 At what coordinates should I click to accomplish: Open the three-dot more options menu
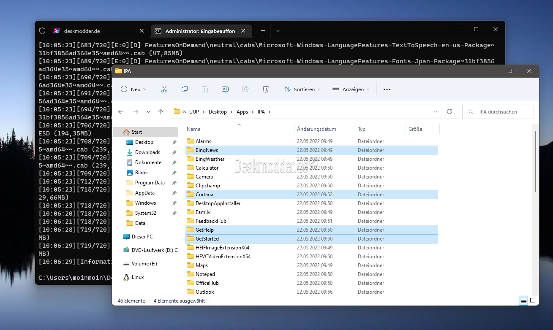click(387, 89)
